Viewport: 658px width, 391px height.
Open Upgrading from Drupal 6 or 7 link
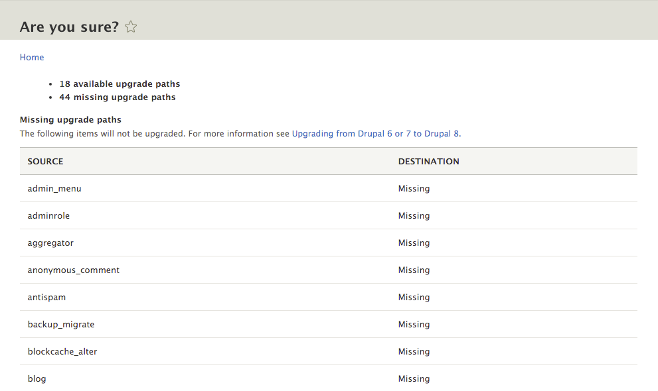click(376, 134)
